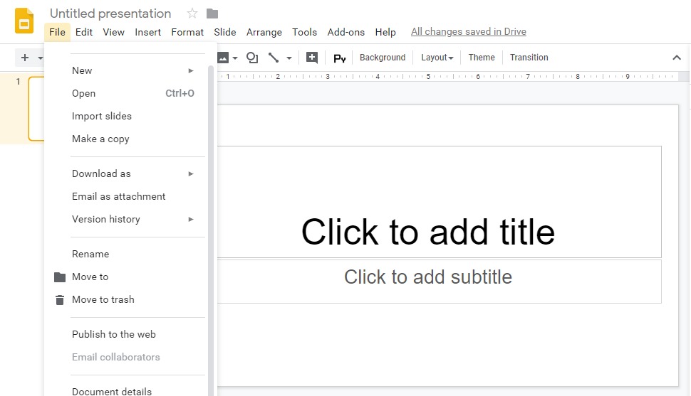Screen dimensions: 691x396
Task: Open new slide layout dropdown arrow
Action: click(41, 58)
